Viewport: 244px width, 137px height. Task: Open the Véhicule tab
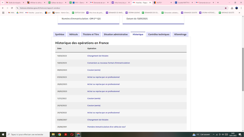point(74,34)
